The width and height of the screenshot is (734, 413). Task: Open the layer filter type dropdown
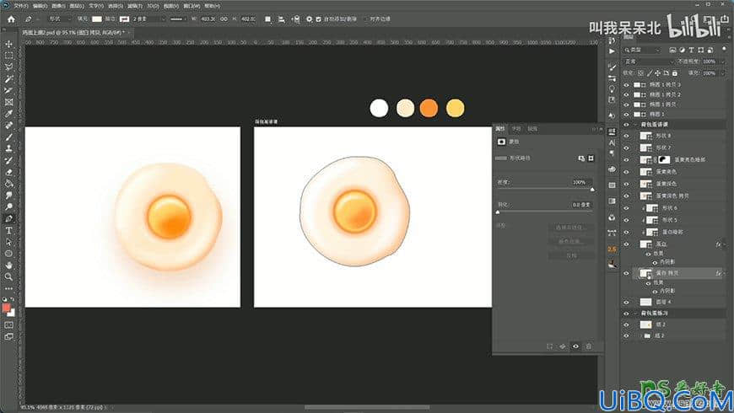coord(642,50)
